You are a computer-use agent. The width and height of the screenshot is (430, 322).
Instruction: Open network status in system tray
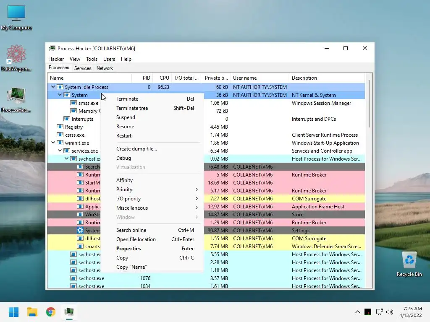(x=380, y=312)
